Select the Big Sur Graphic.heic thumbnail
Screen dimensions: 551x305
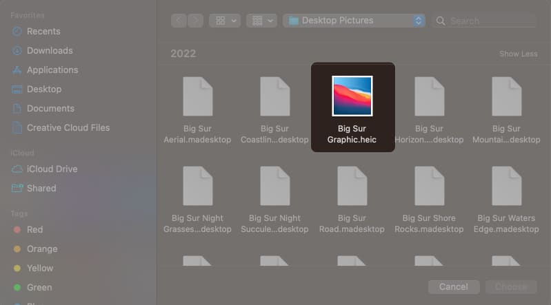(x=352, y=96)
